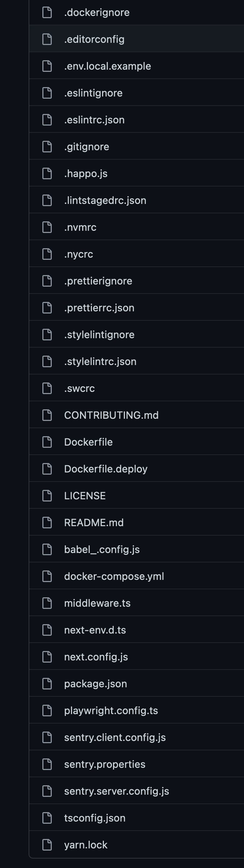The height and width of the screenshot is (868, 244).
Task: Open the docker-compose.yml file
Action: click(x=114, y=576)
